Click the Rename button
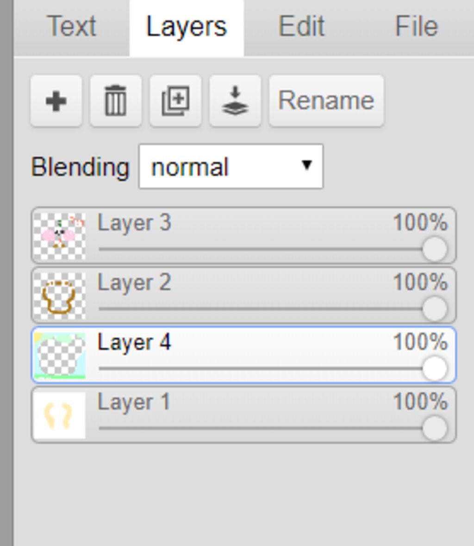The height and width of the screenshot is (546, 474). tap(326, 101)
